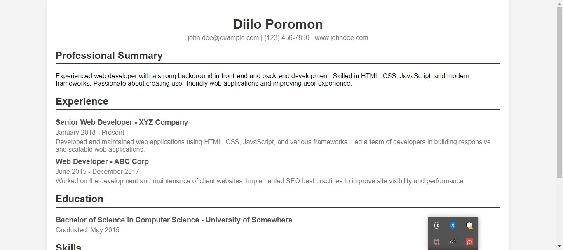Open Windows Security shield icon
This screenshot has height=250, width=563.
tap(469, 225)
